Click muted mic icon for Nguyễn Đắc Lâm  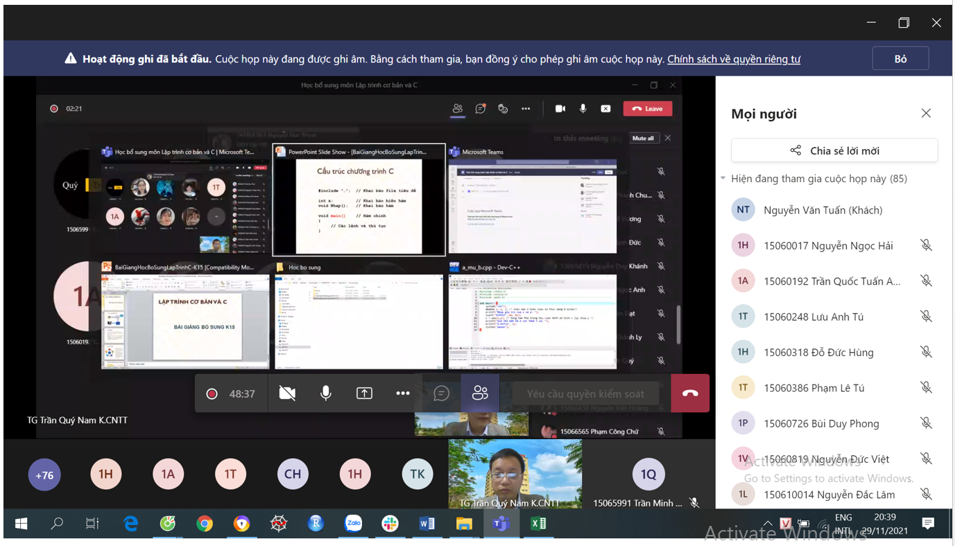(926, 494)
